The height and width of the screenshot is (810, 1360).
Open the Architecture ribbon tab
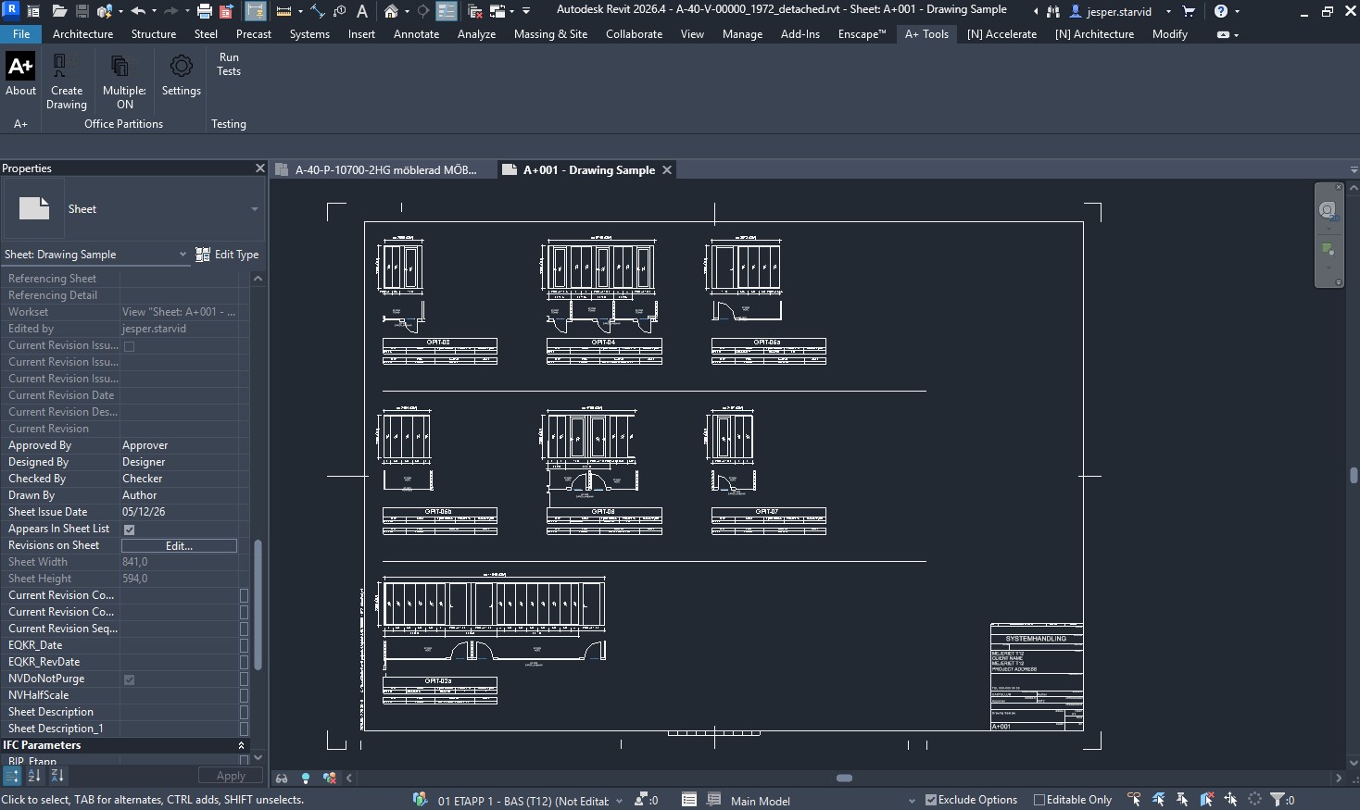[x=82, y=34]
